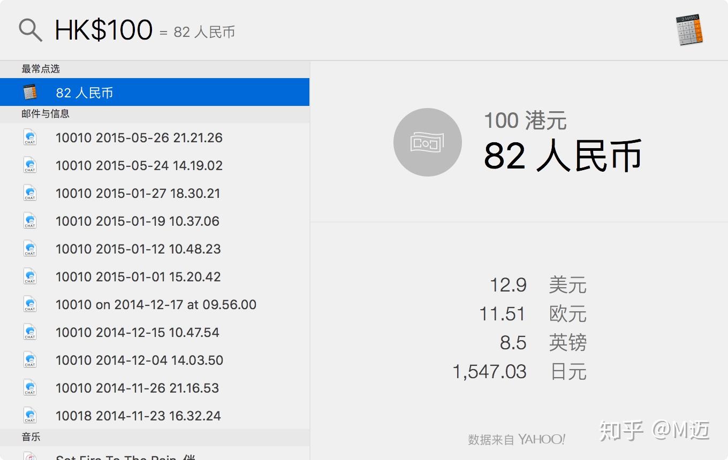This screenshot has height=460, width=728.
Task: Click chat icon next to 10010 2014-12-04 message
Action: point(30,359)
